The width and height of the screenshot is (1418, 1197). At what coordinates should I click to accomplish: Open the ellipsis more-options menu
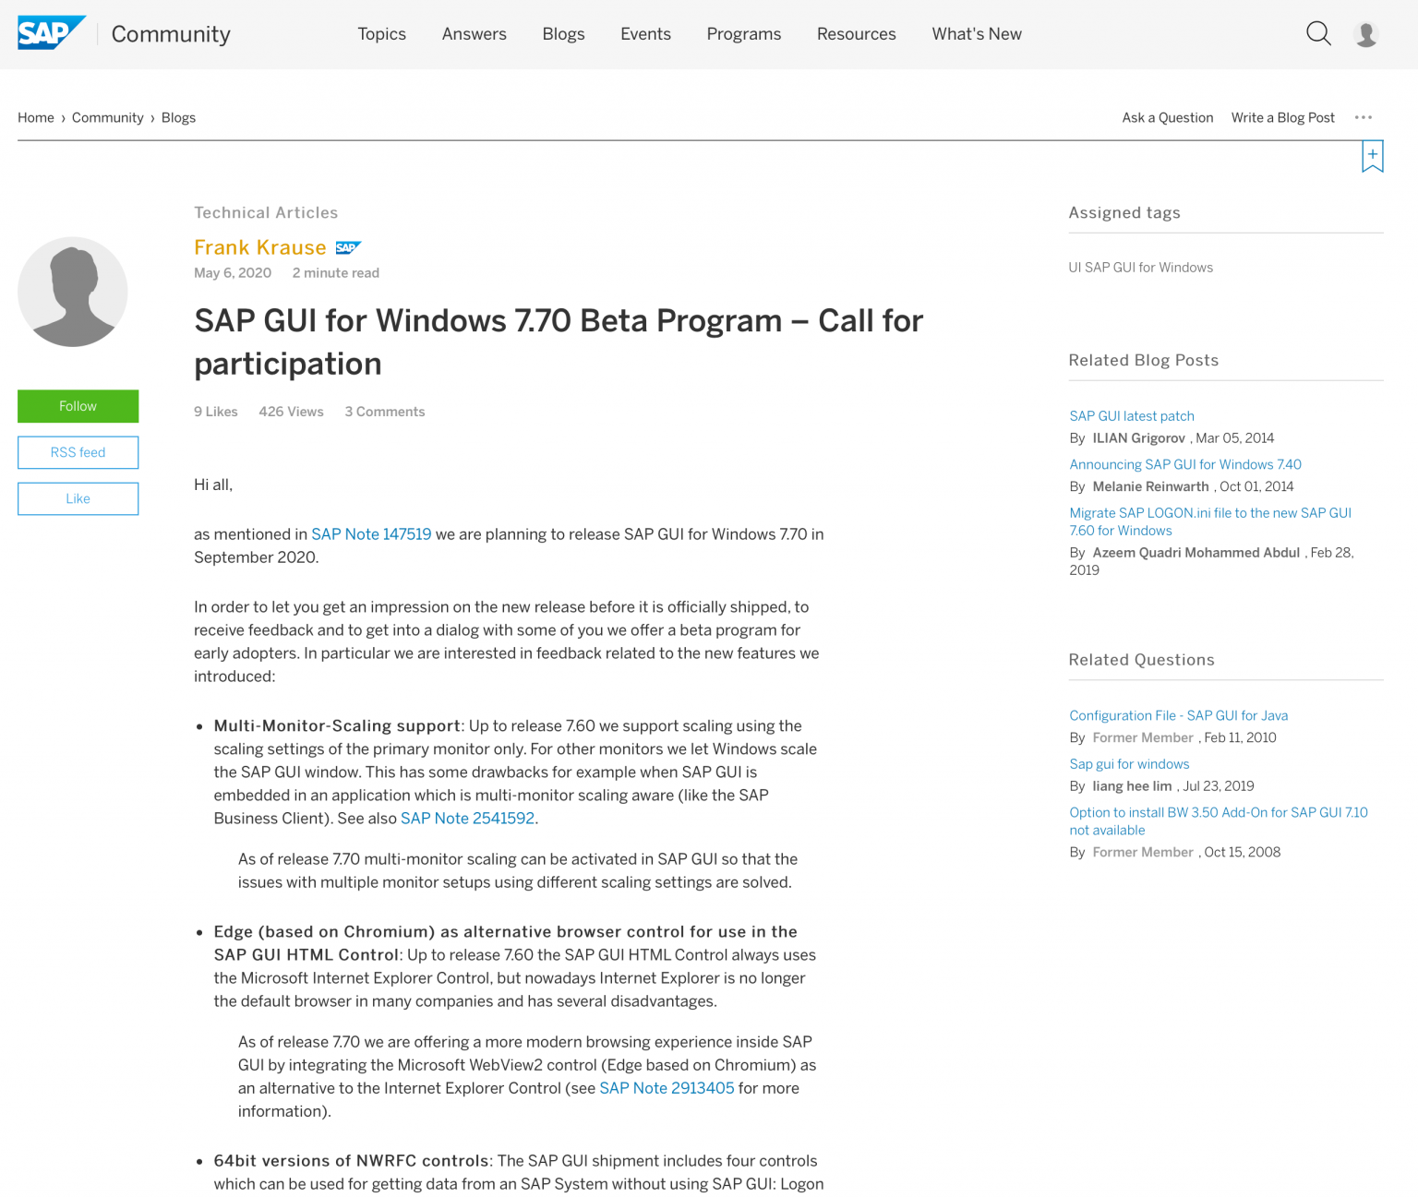pyautogui.click(x=1364, y=117)
